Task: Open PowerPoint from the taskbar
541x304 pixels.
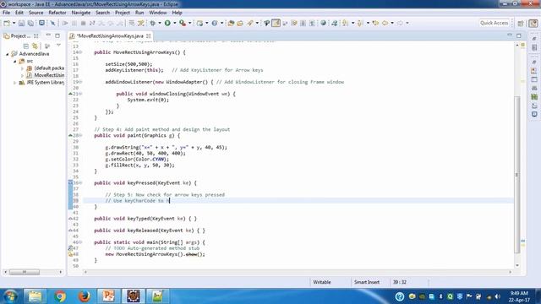Action: 108,296
